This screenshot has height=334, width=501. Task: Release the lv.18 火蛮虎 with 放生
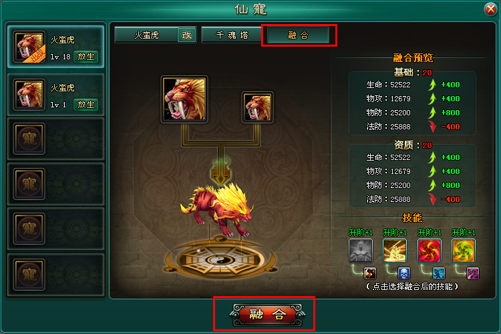[86, 57]
